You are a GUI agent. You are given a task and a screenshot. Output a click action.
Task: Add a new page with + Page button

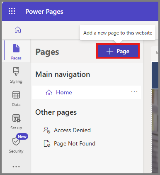coord(118,51)
